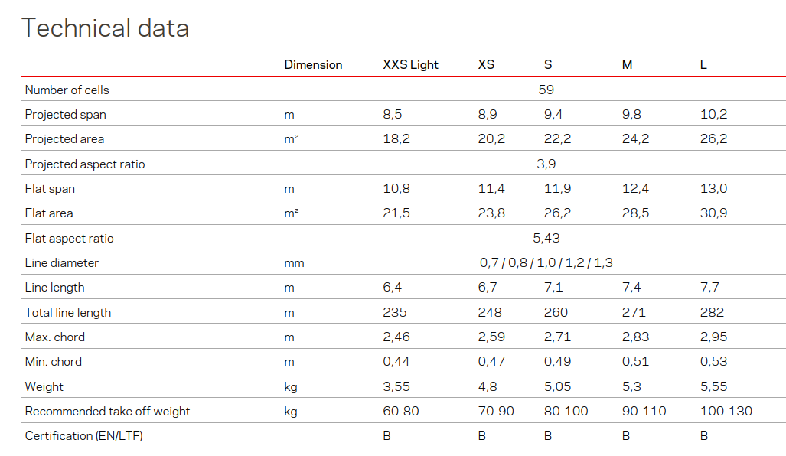Image resolution: width=786 pixels, height=456 pixels.
Task: Select the Projected span row label
Action: pyautogui.click(x=66, y=115)
